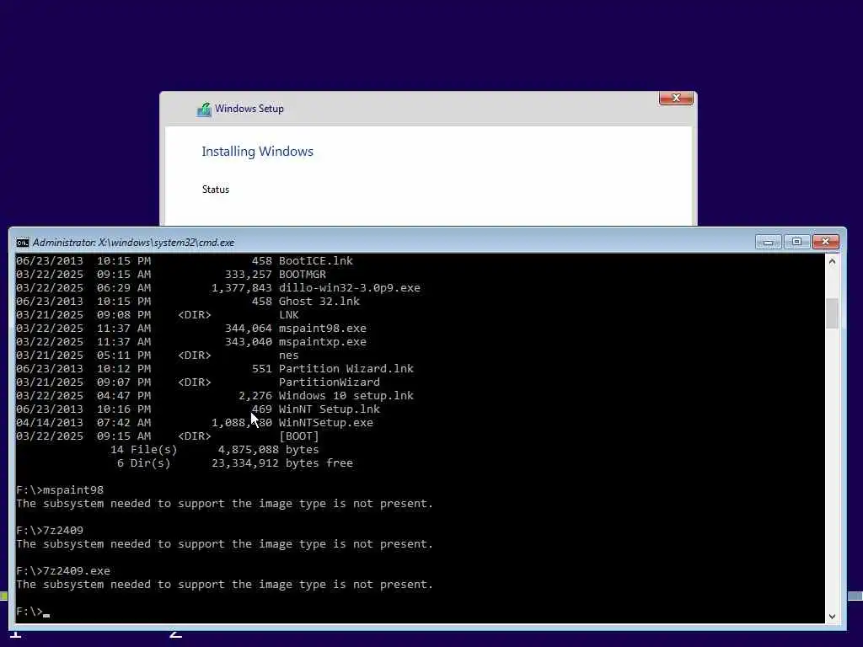
Task: Click the 'Ghost 32.lnk' entry
Action: click(x=319, y=301)
